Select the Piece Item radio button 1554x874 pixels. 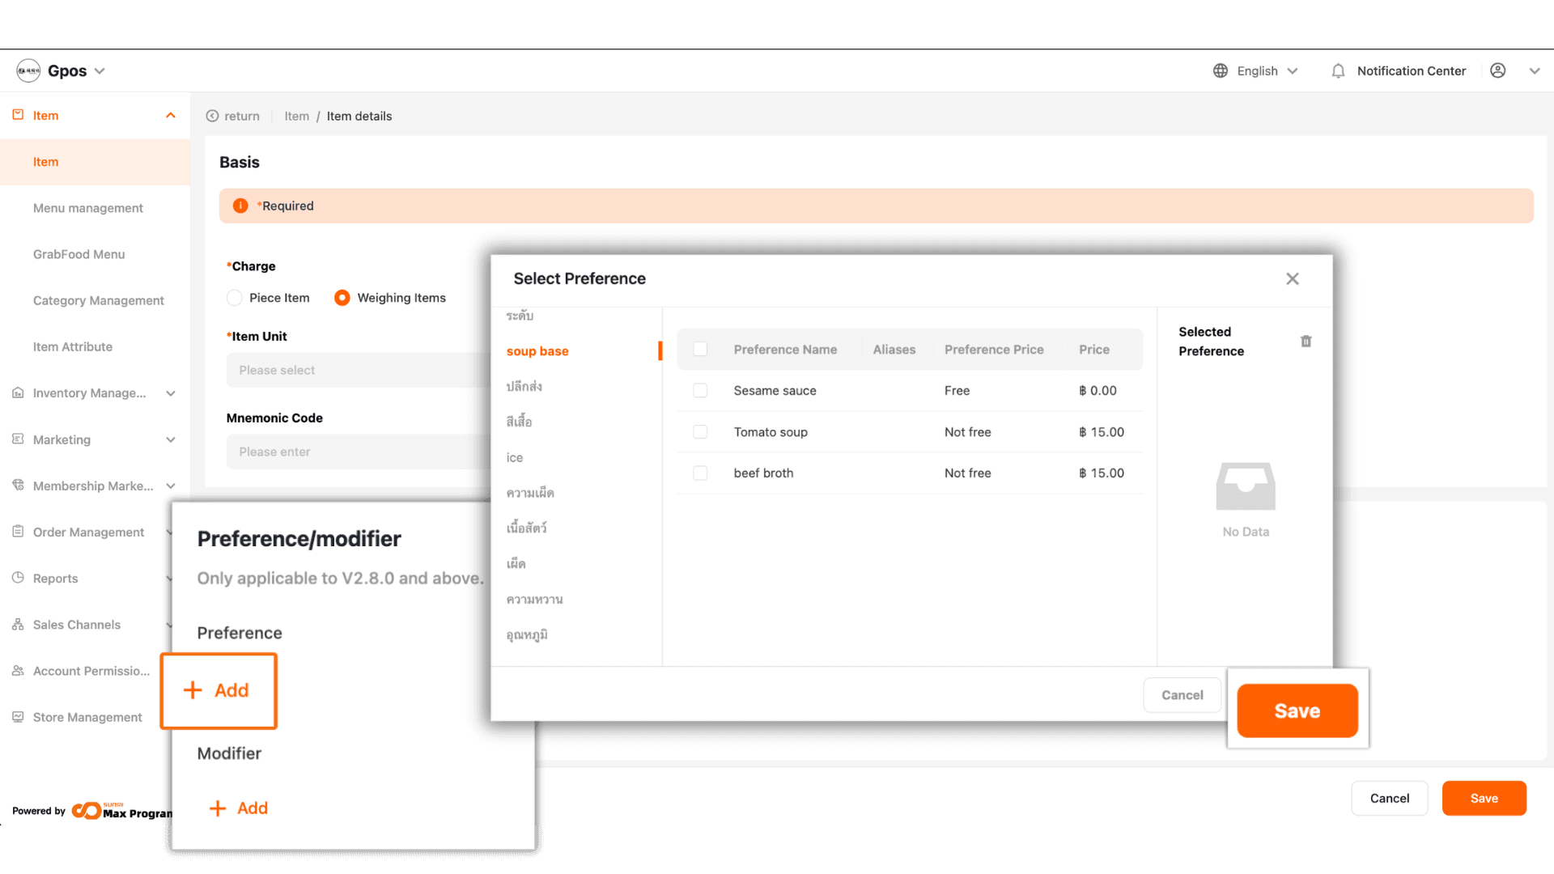pos(235,298)
